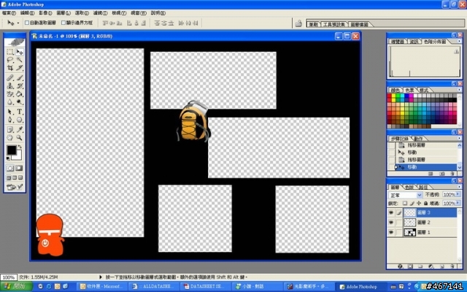Viewport: 467px width, 292px height.
Task: Open the opacity 100% slider arrow
Action: [x=458, y=195]
